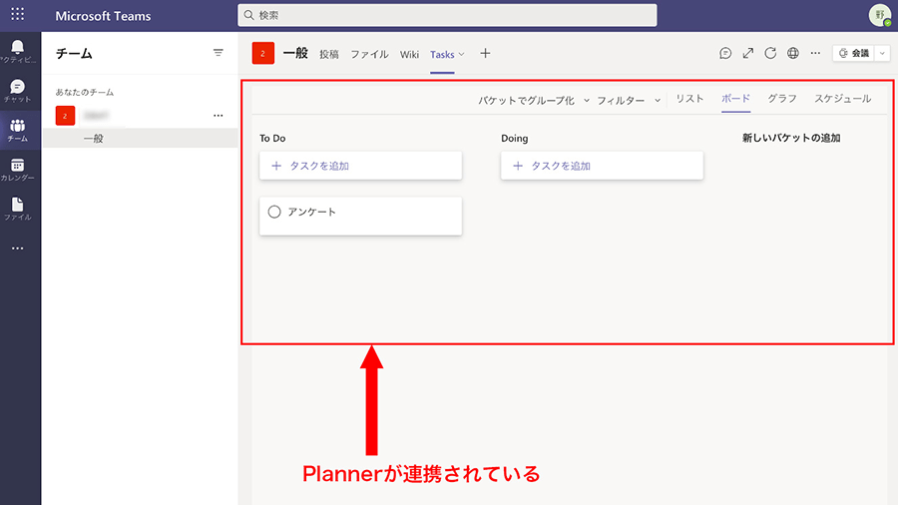
Task: Start a meeting with 会議 button
Action: click(x=854, y=53)
